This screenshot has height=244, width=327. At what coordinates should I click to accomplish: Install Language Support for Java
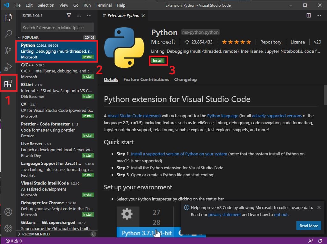tap(88, 175)
